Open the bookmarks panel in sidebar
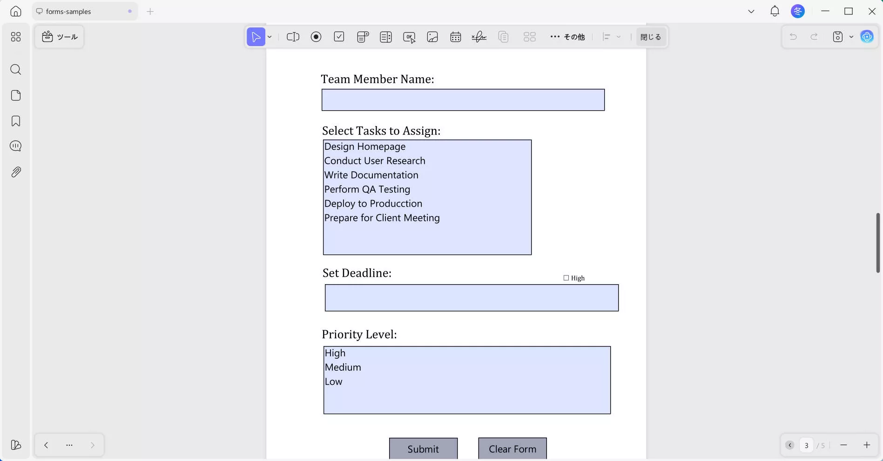Viewport: 883px width, 461px height. [16, 121]
